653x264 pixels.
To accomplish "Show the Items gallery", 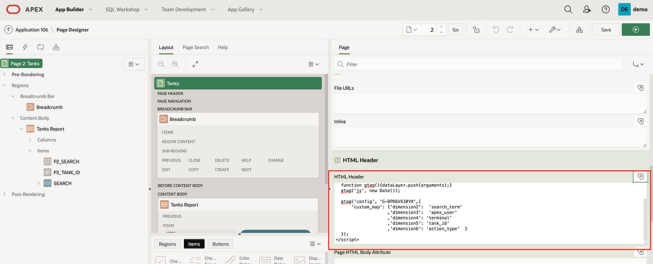I will point(194,244).
